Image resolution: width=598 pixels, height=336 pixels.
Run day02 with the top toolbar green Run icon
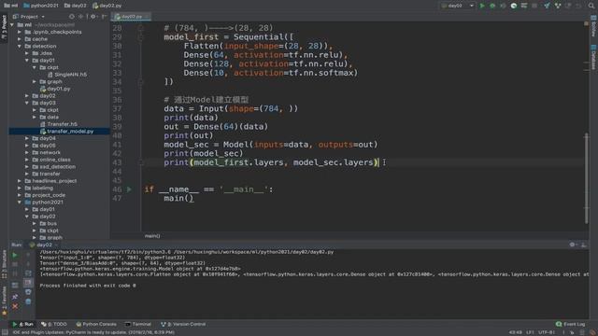pyautogui.click(x=482, y=6)
